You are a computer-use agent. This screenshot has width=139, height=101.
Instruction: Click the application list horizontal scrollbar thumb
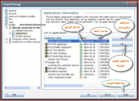(x=65, y=85)
